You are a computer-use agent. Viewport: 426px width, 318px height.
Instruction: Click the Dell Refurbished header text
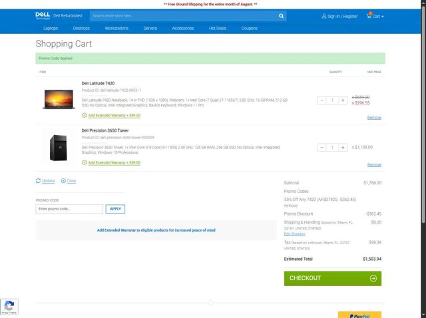pyautogui.click(x=68, y=16)
